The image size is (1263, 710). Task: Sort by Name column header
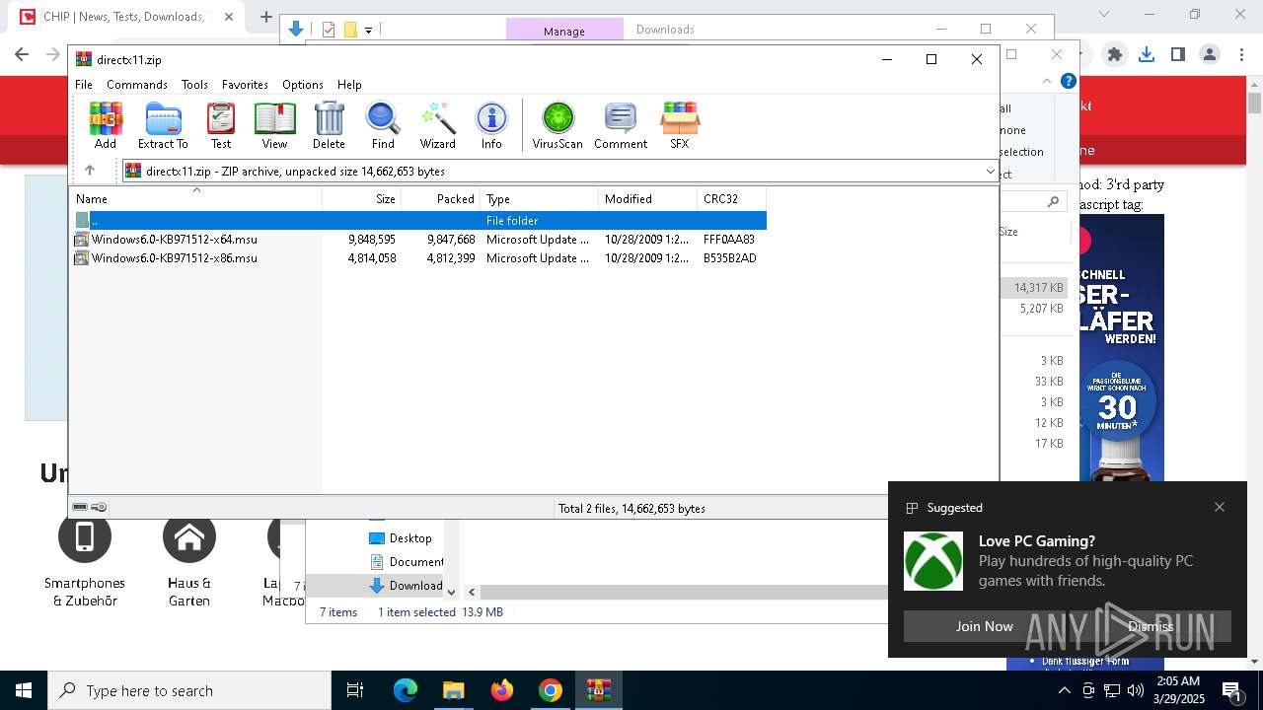click(x=195, y=199)
